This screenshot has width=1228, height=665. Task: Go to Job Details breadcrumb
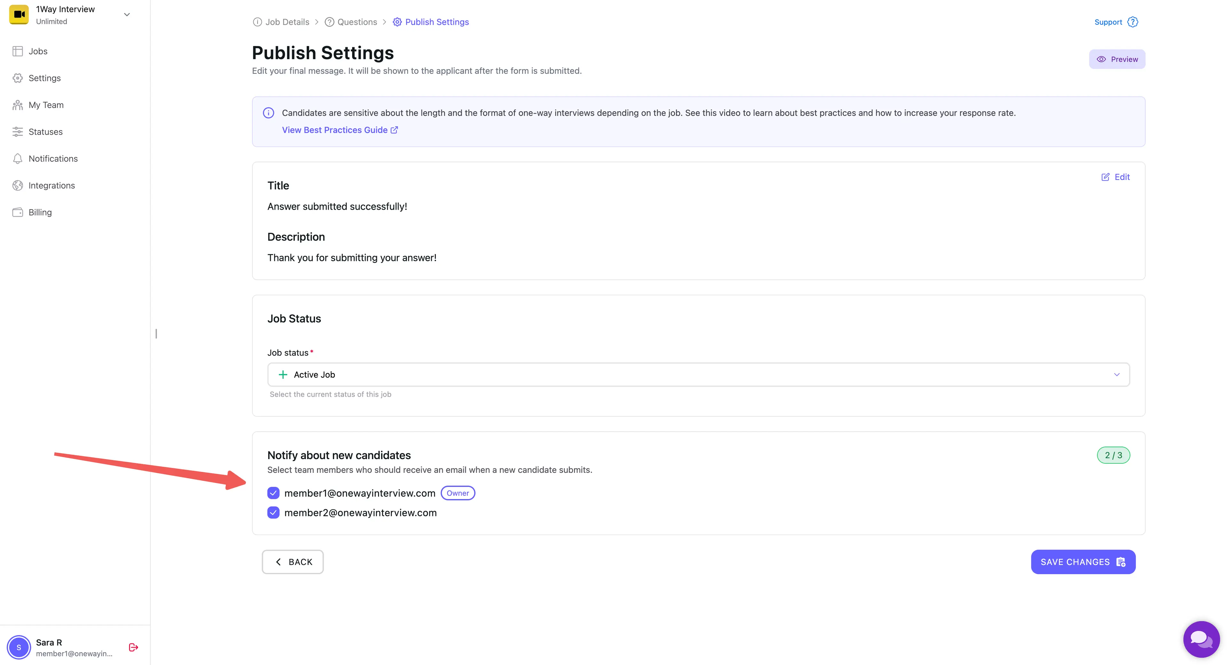tap(287, 21)
